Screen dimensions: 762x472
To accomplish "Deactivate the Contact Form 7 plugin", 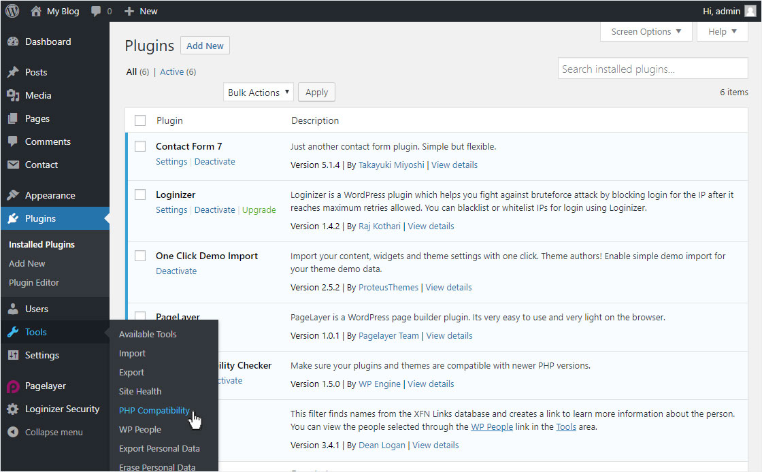I will (215, 162).
